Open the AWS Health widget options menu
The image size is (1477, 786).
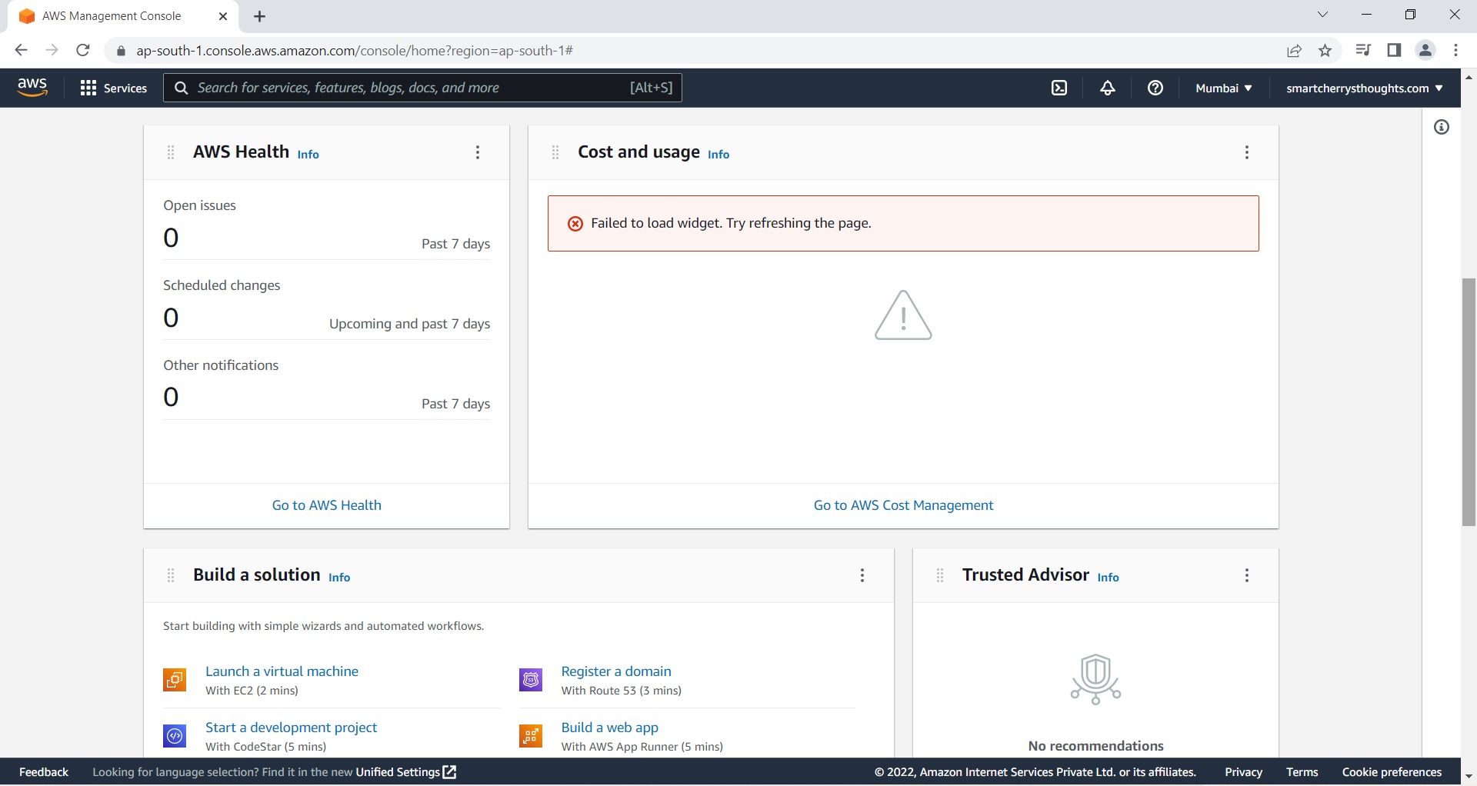coord(478,152)
